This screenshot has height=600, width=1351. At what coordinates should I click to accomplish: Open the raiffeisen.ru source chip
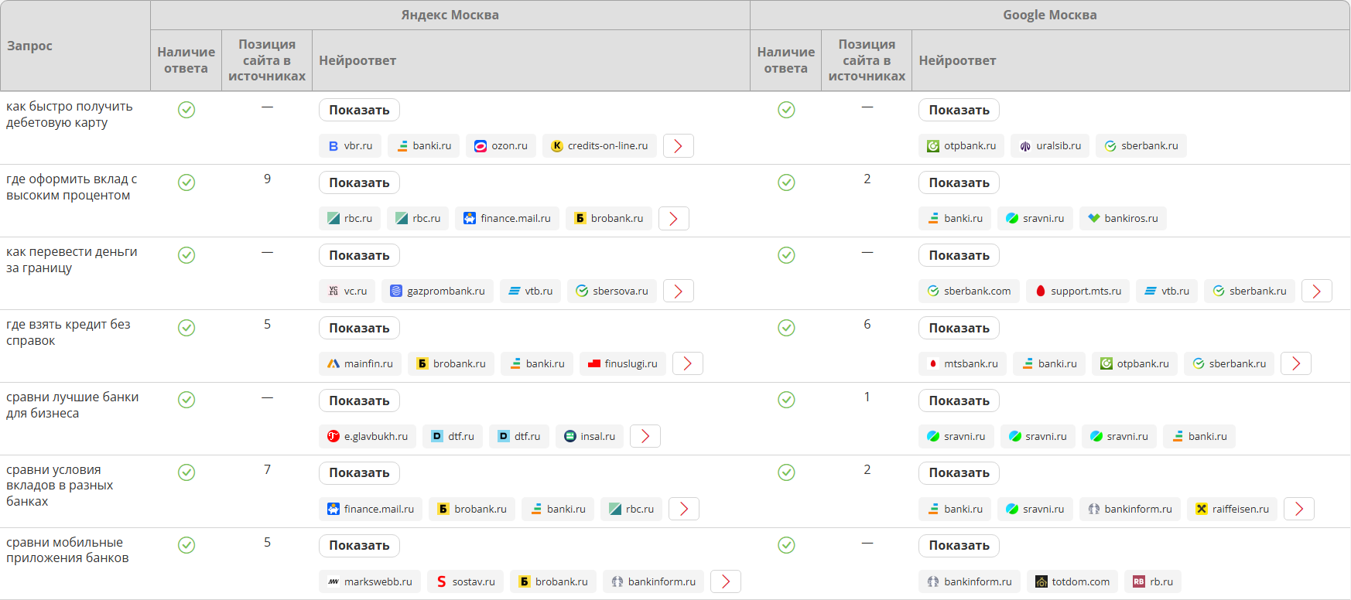click(x=1232, y=510)
